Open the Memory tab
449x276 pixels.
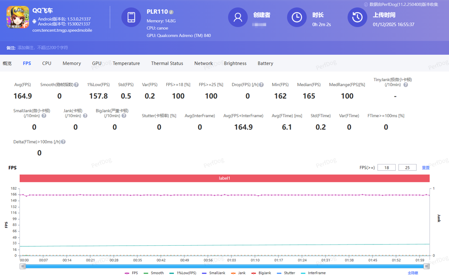click(x=72, y=63)
